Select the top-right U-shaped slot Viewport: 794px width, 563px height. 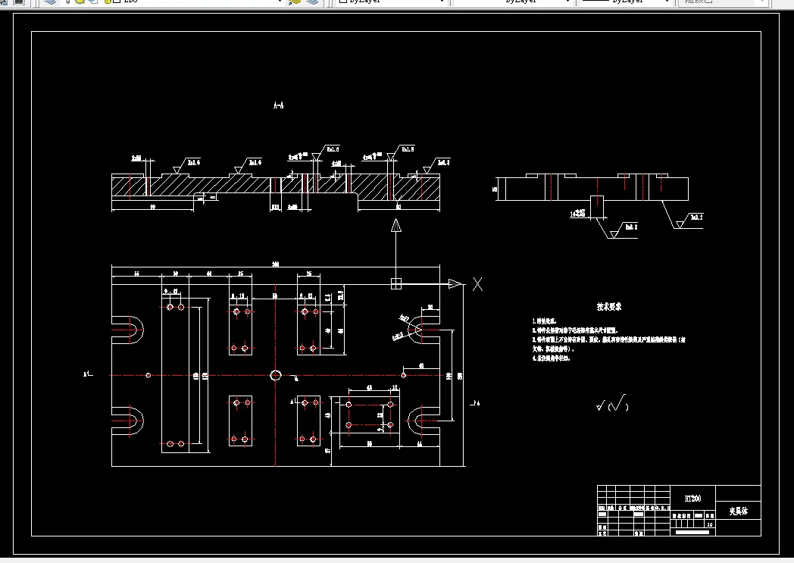pos(424,330)
